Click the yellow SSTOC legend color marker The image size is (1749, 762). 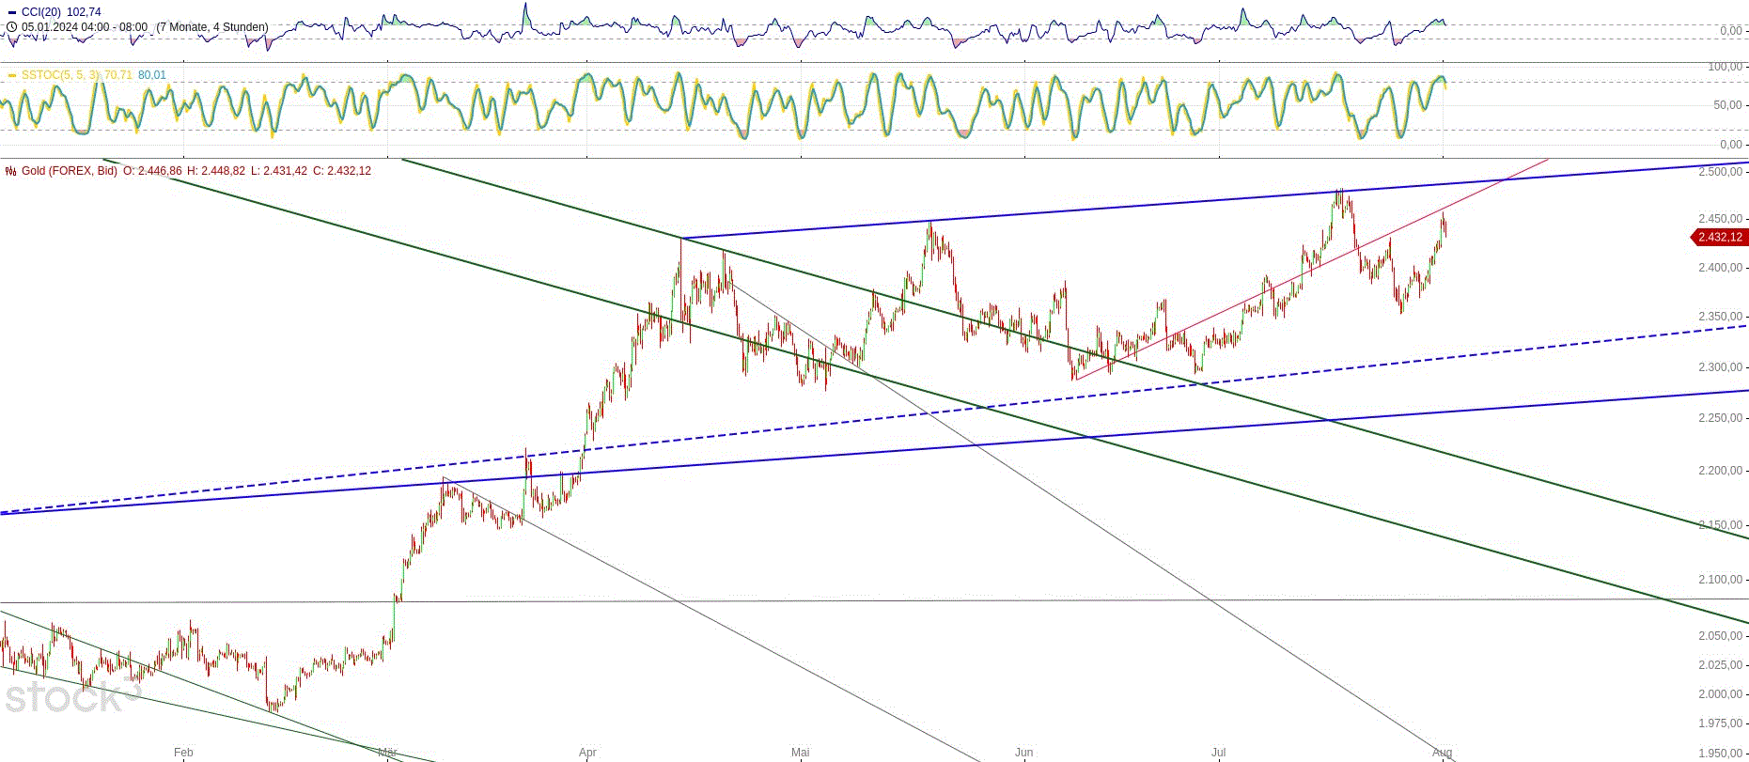click(11, 75)
